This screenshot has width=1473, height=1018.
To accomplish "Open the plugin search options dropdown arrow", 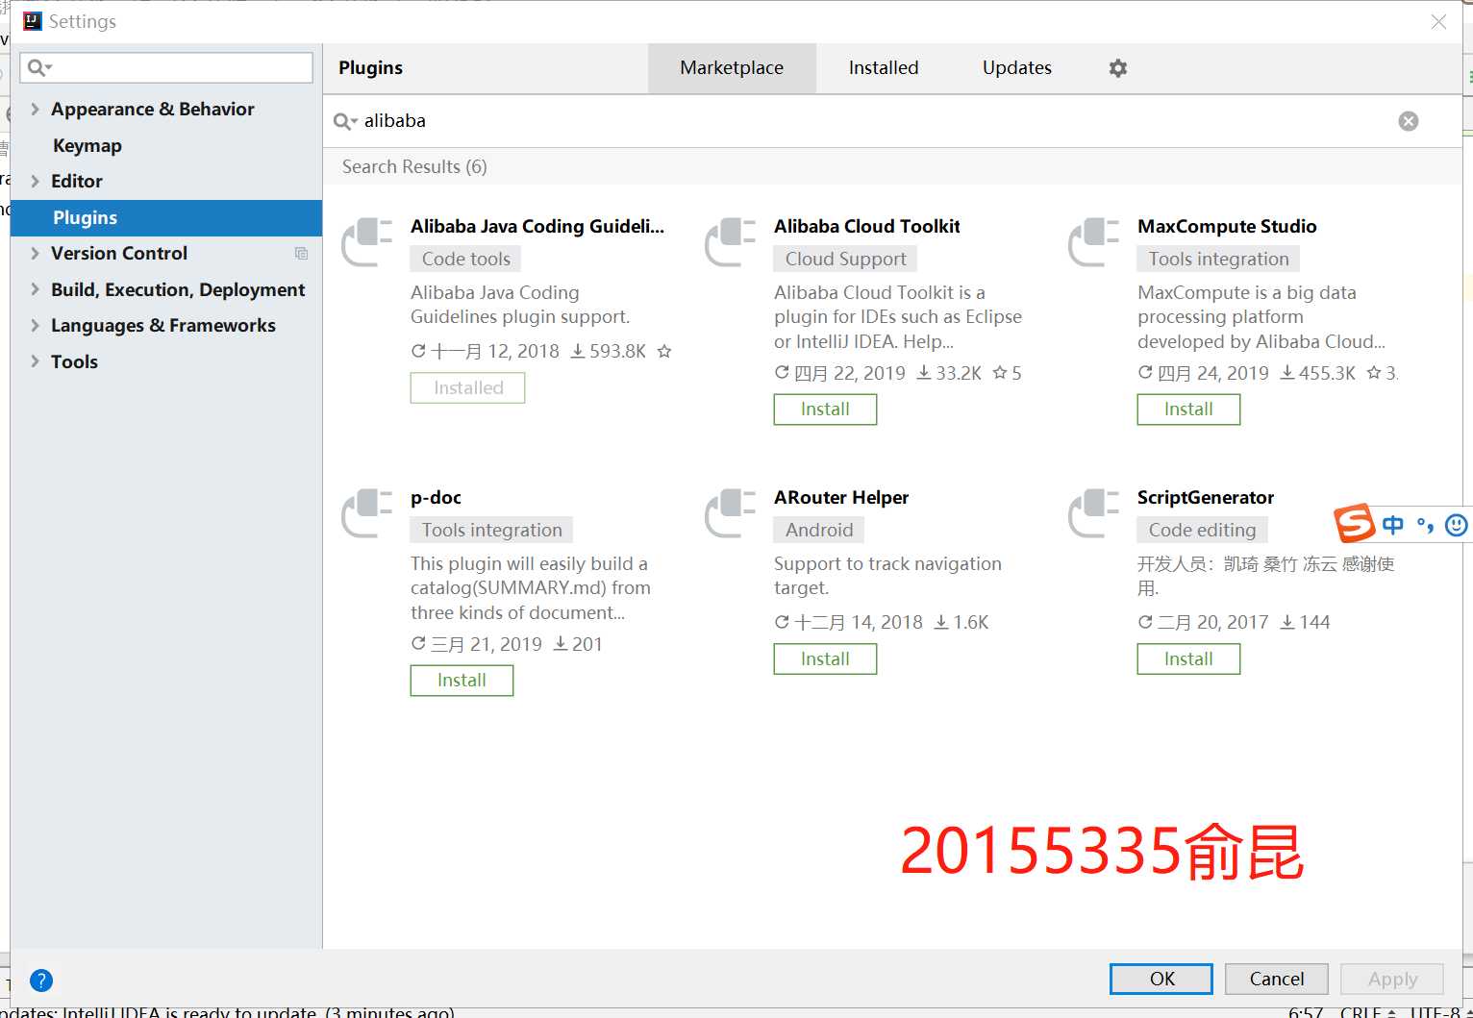I will tap(355, 122).
